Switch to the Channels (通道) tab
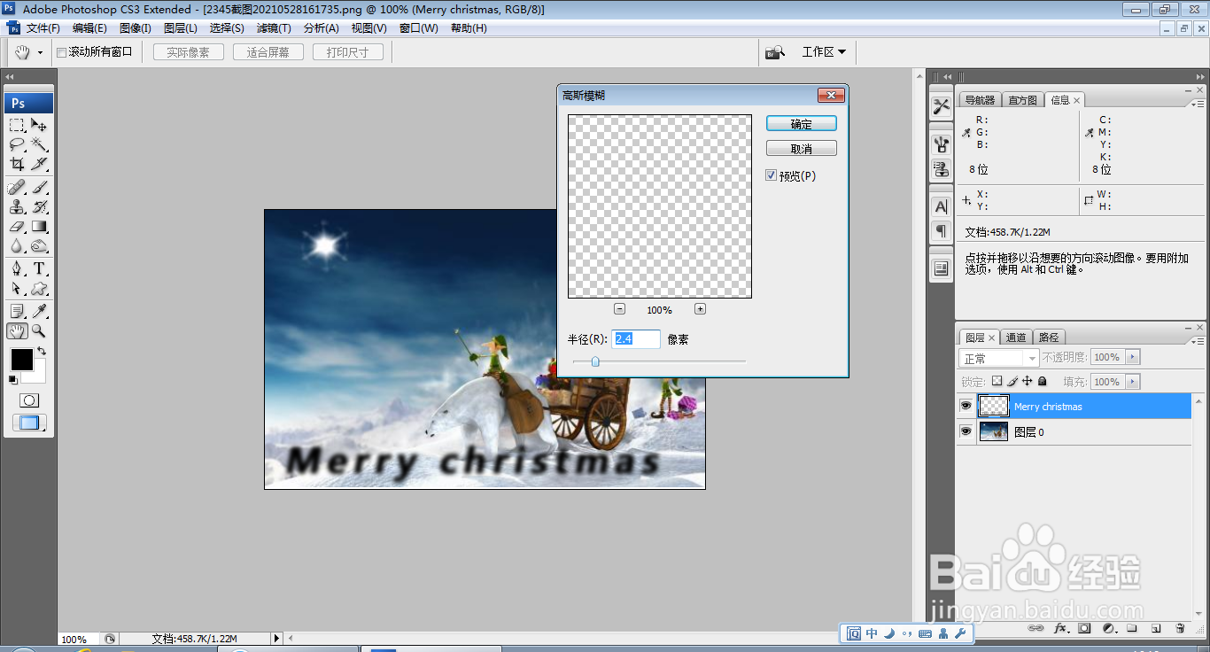 click(1016, 338)
